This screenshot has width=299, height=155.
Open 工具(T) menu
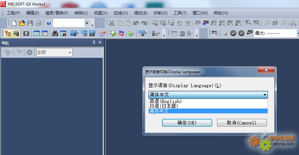click(x=180, y=13)
